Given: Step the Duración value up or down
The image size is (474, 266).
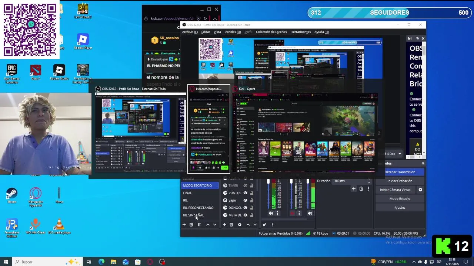Looking at the screenshot, I should pos(368,181).
